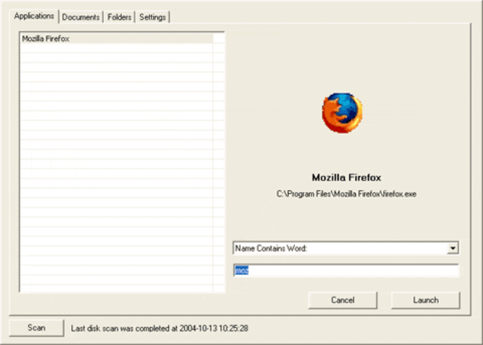The width and height of the screenshot is (483, 345).
Task: Click the large Firefox logo icon
Action: pyautogui.click(x=342, y=113)
